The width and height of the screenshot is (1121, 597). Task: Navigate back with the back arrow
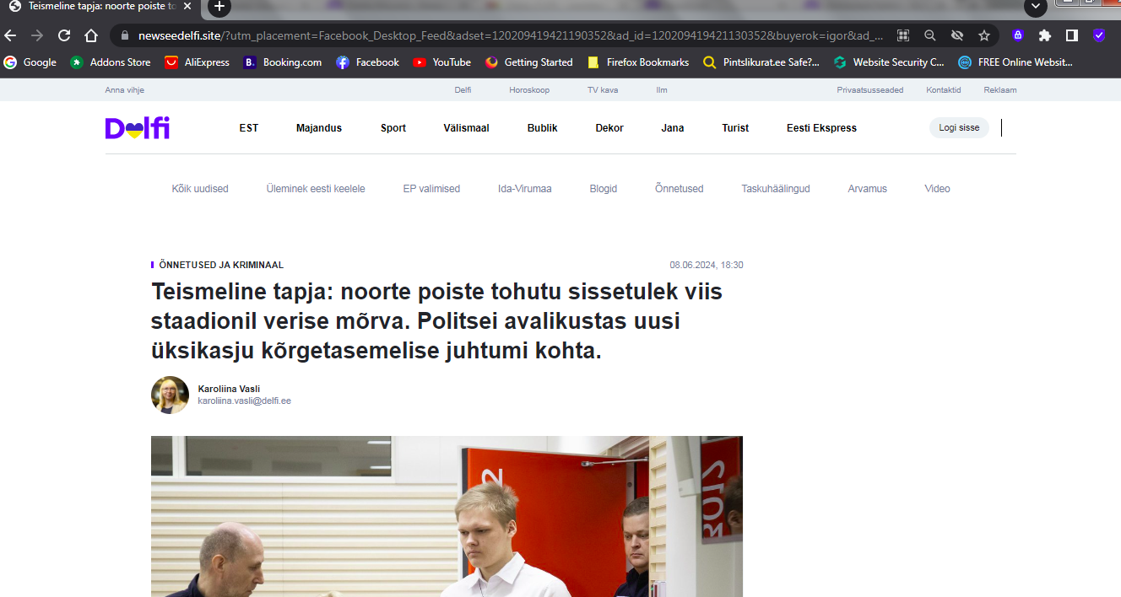tap(10, 35)
